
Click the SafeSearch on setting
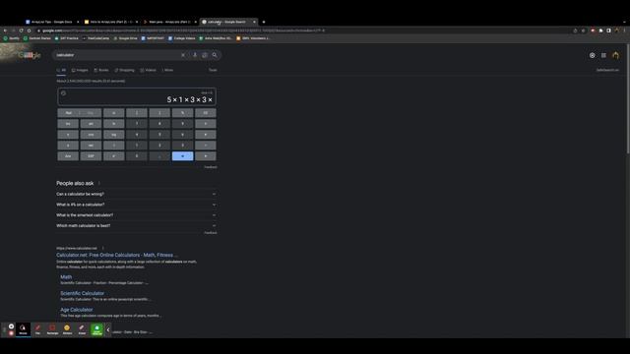pos(607,70)
